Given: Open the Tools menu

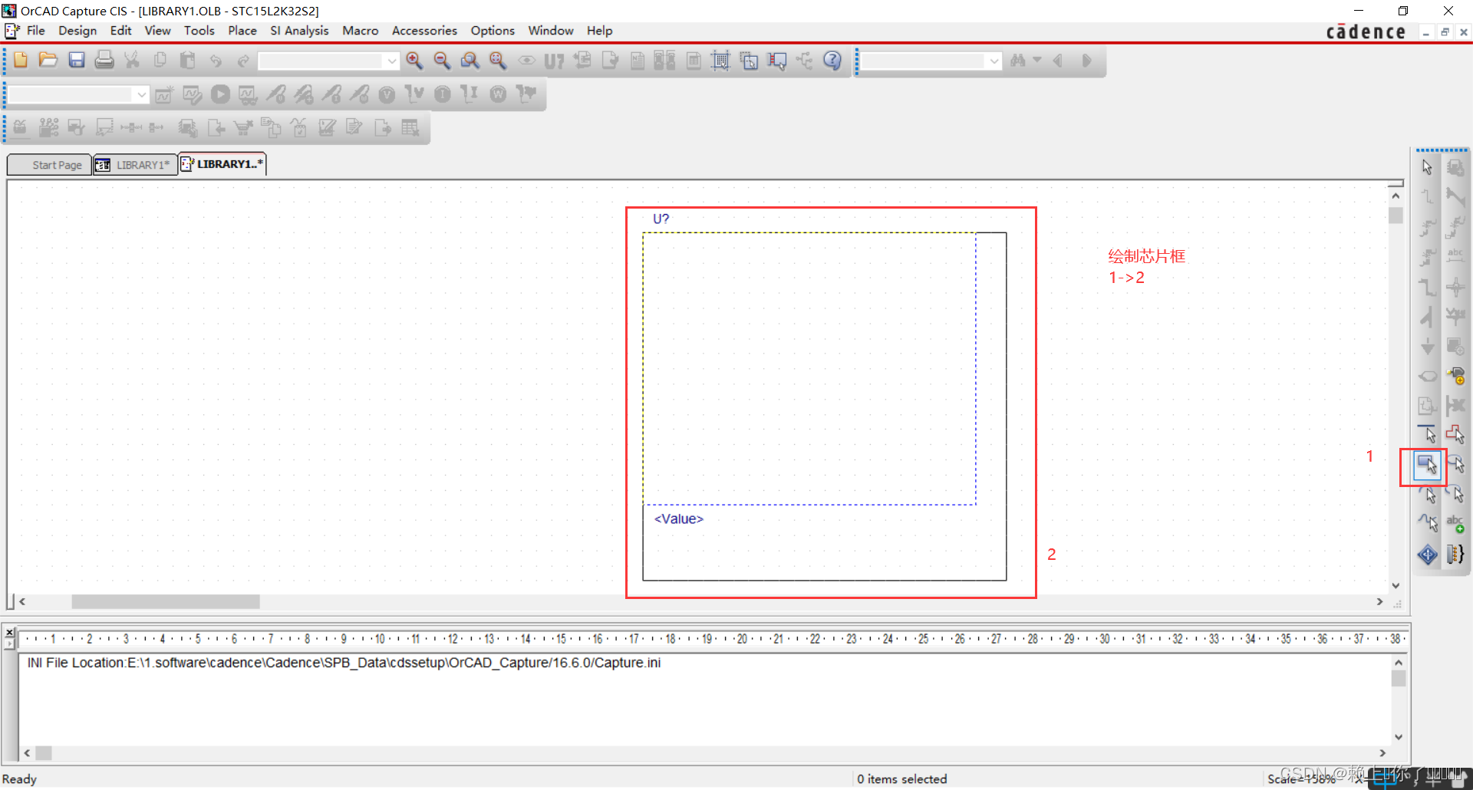Looking at the screenshot, I should [x=199, y=31].
